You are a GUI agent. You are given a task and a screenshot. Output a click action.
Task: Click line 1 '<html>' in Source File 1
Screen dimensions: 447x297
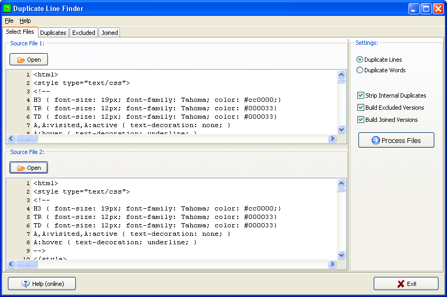[x=46, y=74]
